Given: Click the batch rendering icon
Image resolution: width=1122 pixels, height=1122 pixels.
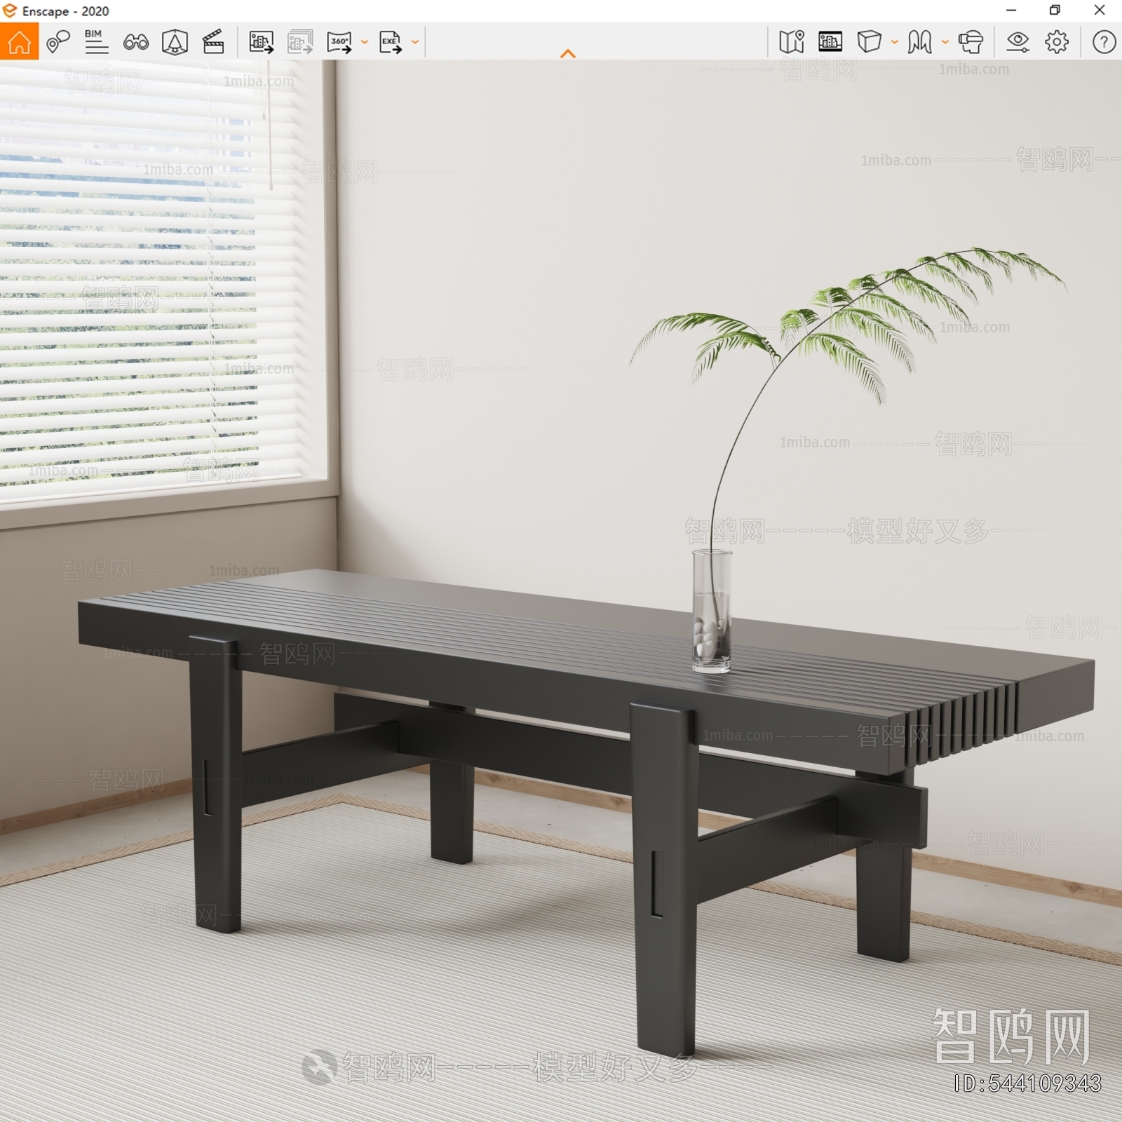Looking at the screenshot, I should tap(300, 42).
